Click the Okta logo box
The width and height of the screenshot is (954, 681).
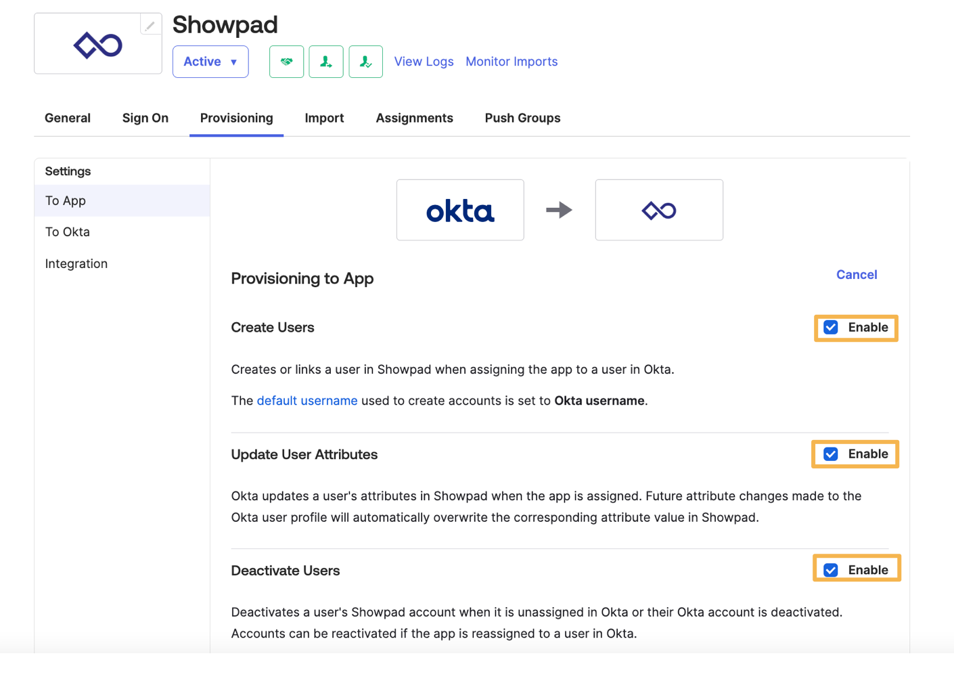[460, 210]
